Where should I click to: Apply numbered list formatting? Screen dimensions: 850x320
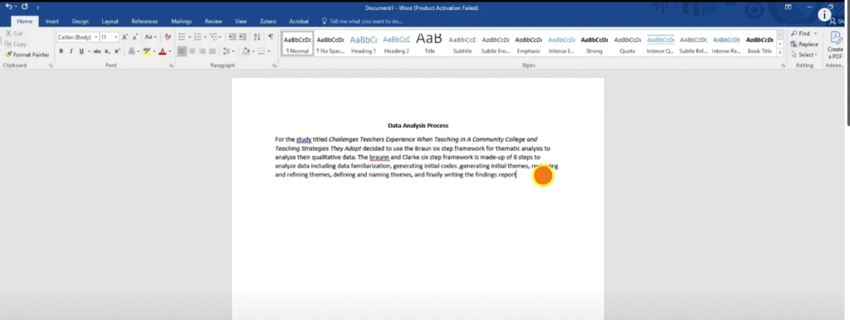click(x=198, y=36)
